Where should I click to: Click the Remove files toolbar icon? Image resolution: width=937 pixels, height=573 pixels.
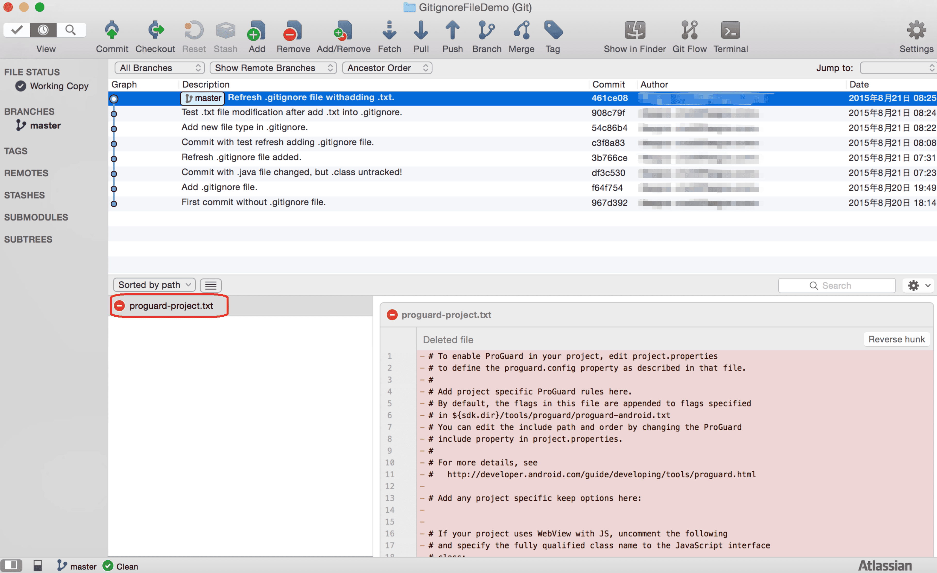[293, 30]
